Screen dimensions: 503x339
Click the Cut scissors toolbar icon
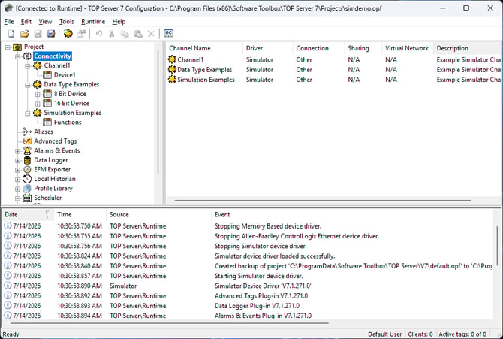pos(112,33)
